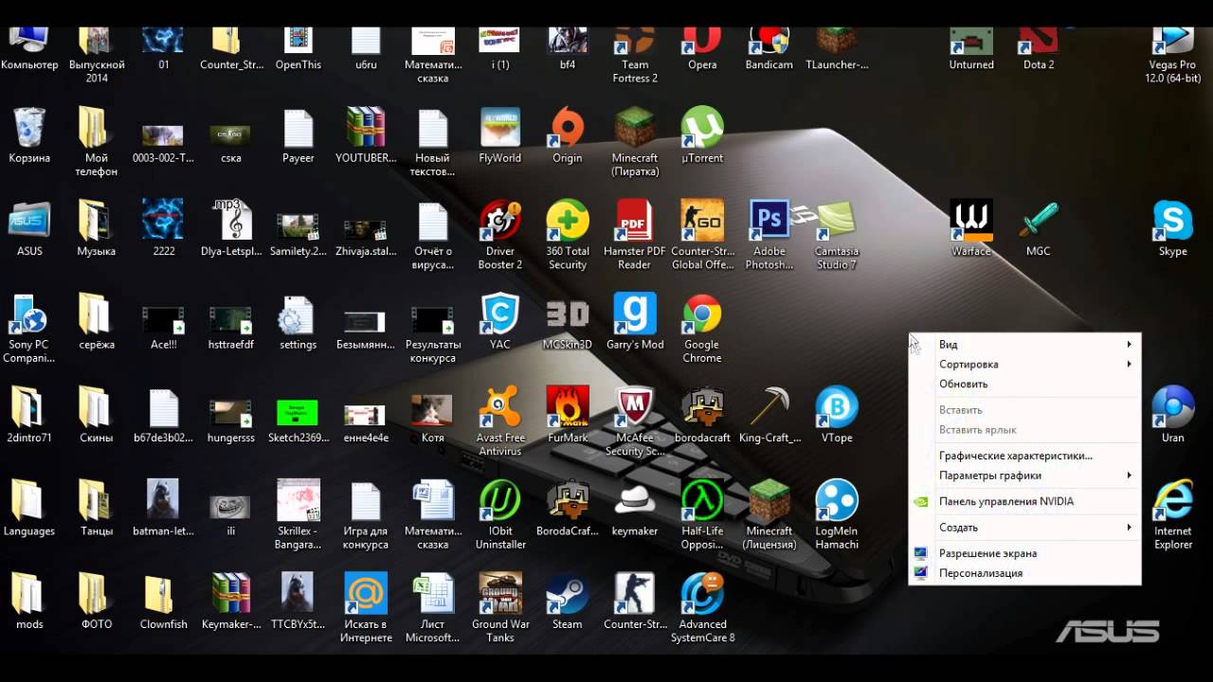Select the Unturned game icon
1213x682 pixels.
971,47
